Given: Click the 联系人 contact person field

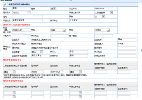Looking at the screenshot, I should click(x=79, y=52).
